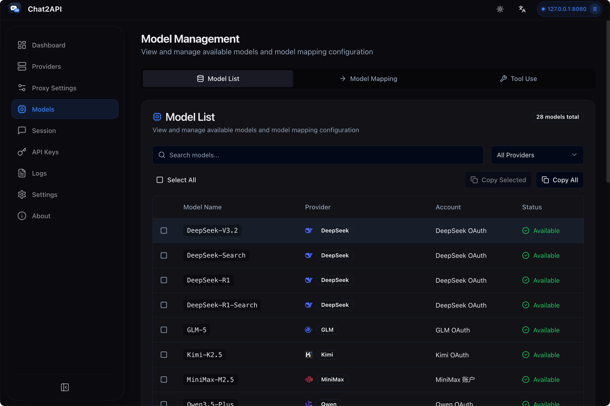Click the DeepSeek icon in the DeepSeek-Search row
Image resolution: width=610 pixels, height=406 pixels.
pos(309,255)
